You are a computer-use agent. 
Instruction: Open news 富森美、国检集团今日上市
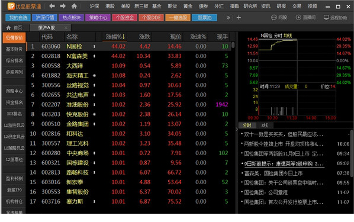pyautogui.click(x=273, y=173)
